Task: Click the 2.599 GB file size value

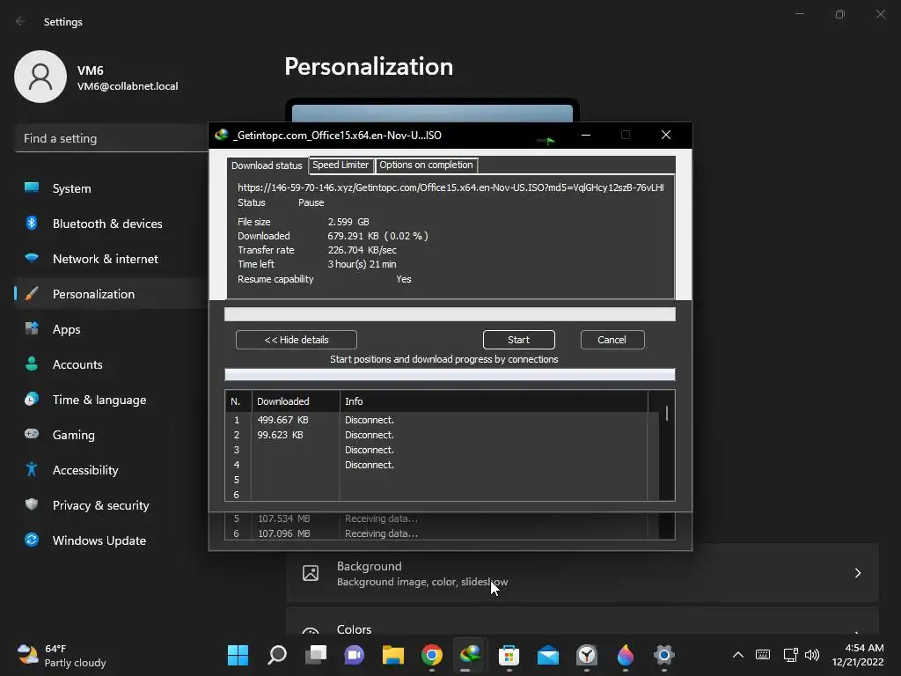Action: point(348,222)
